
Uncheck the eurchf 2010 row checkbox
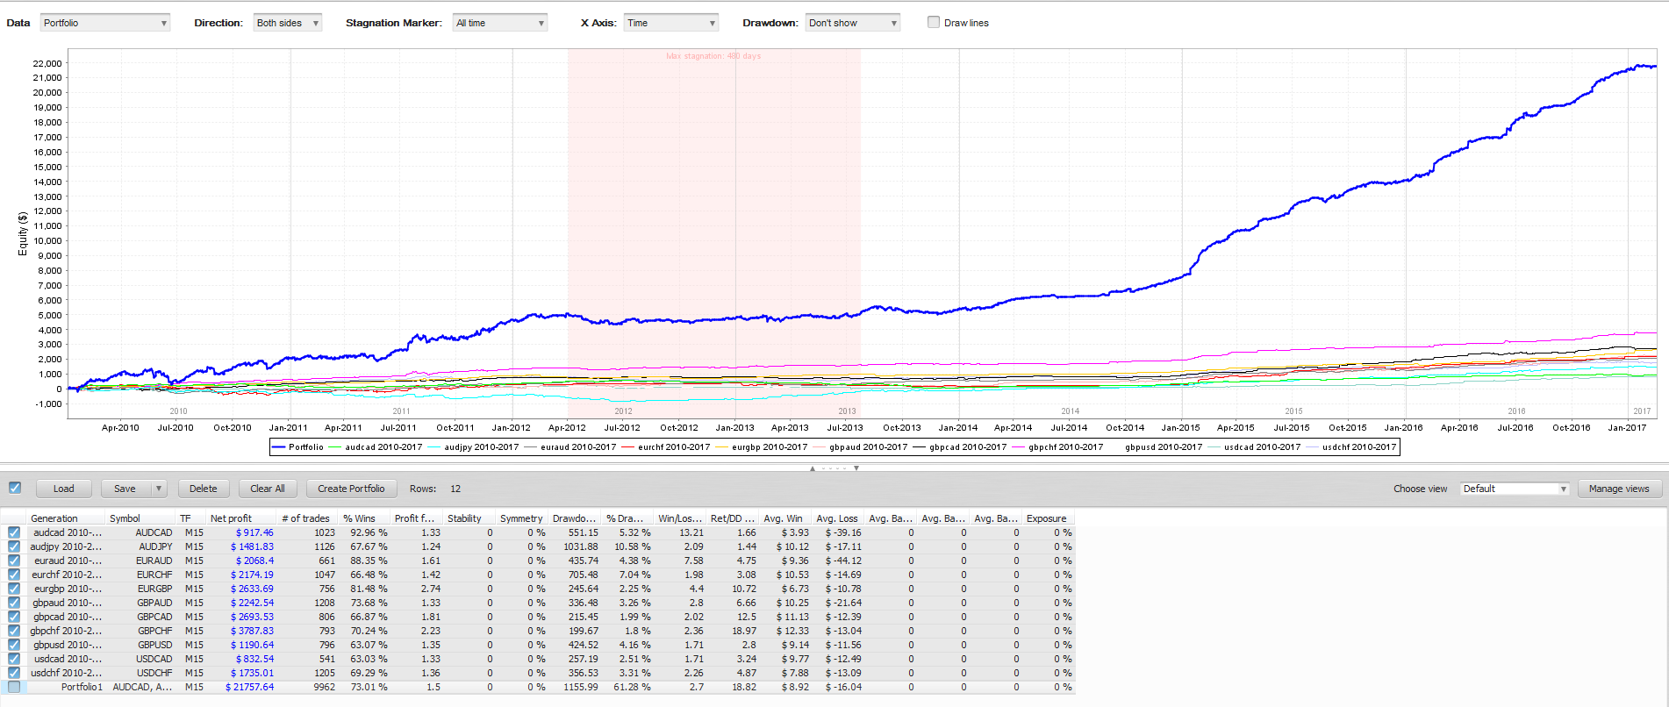click(14, 575)
